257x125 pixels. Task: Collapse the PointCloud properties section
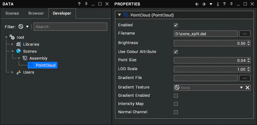[x=119, y=15]
